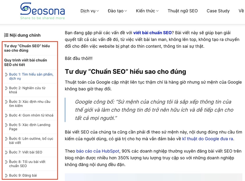Expand the Đào tạo dropdown chevron
245x181 pixels.
[x=126, y=11]
